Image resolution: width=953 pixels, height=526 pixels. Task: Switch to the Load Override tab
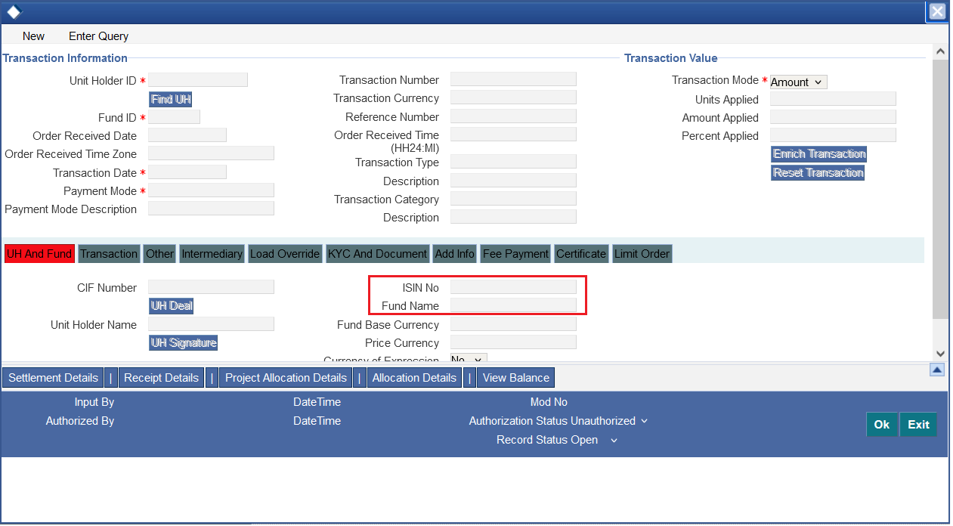(285, 254)
